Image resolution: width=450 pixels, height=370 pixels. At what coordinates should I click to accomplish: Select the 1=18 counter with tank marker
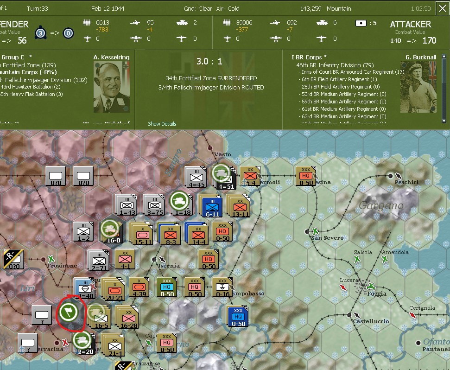point(183,205)
